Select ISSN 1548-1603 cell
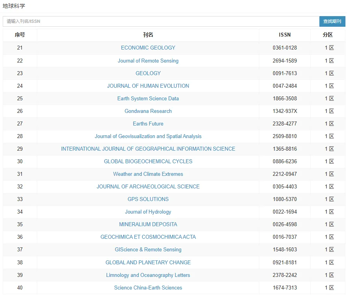This screenshot has height=295, width=347. [x=285, y=250]
